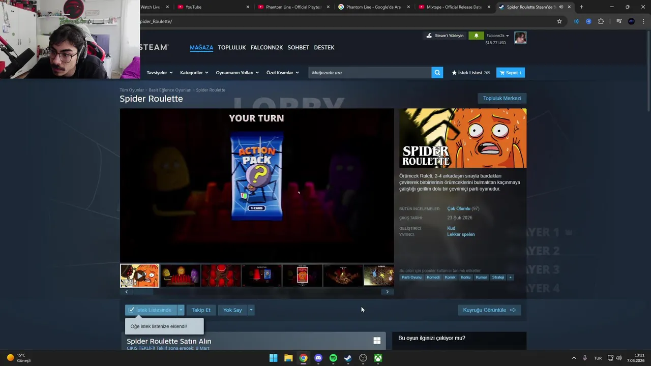Open the Chrome profile avatar
This screenshot has height=366, width=651.
631,21
